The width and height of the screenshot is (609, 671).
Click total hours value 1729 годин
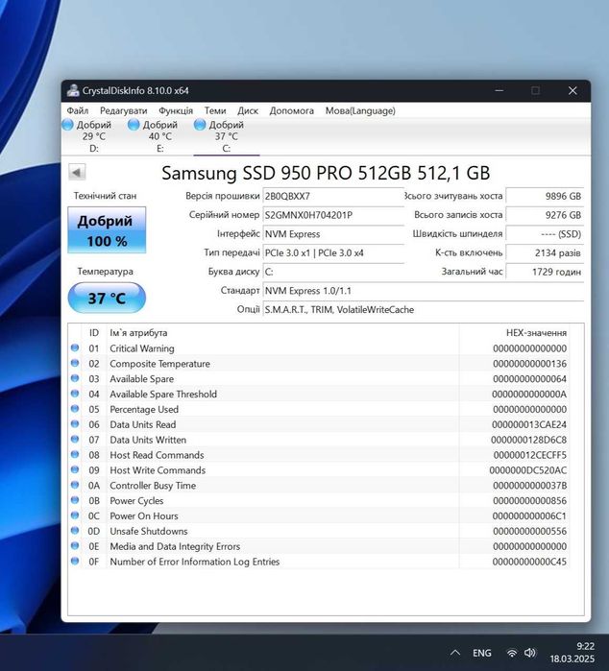pyautogui.click(x=545, y=272)
